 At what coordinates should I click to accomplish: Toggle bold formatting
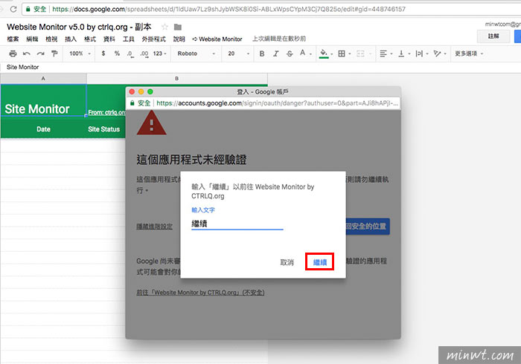[262, 53]
